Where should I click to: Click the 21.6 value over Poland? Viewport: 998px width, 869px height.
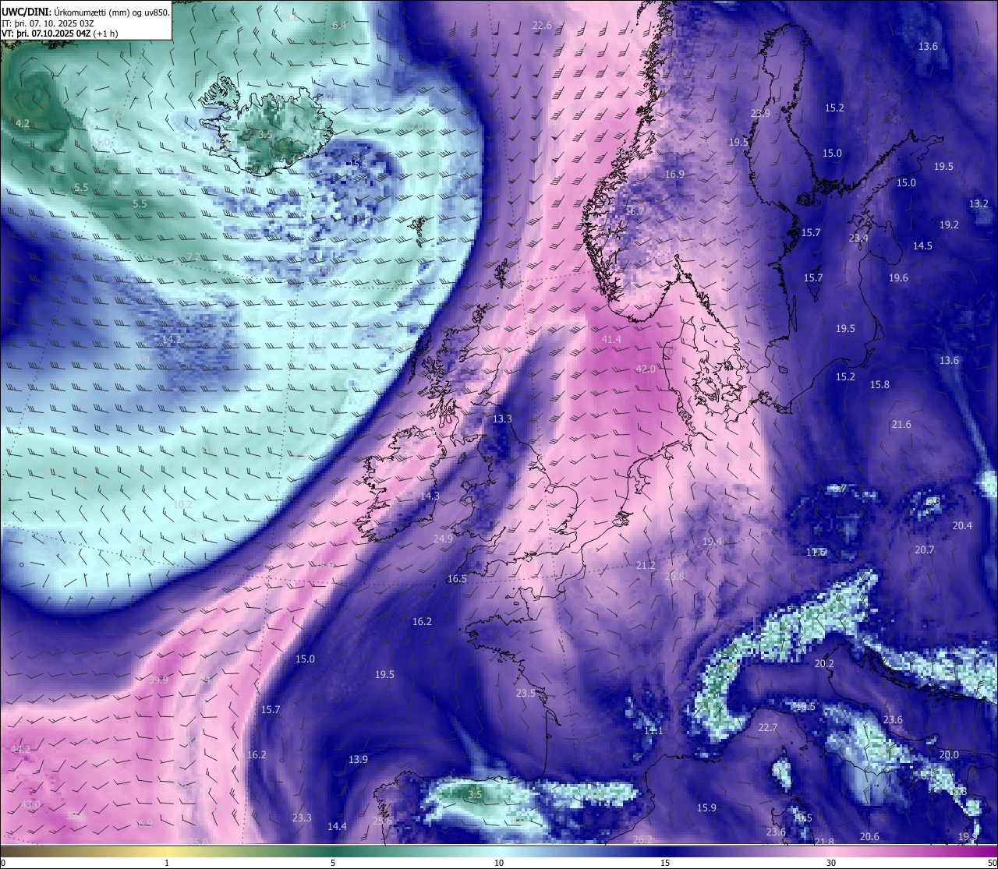pos(901,424)
